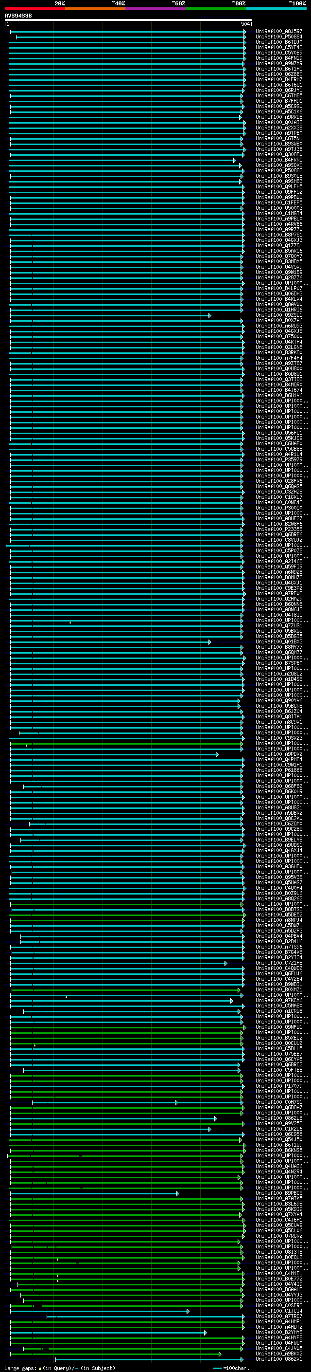Open hit UniRef100_C1FEF5
The height and width of the screenshot is (1372, 311).
pos(279,203)
